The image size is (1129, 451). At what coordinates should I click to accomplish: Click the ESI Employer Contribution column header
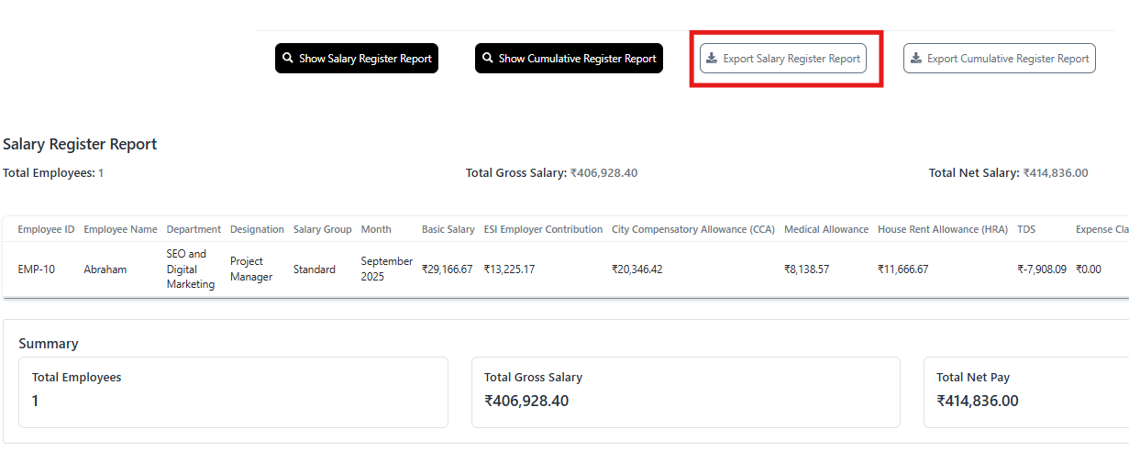543,229
